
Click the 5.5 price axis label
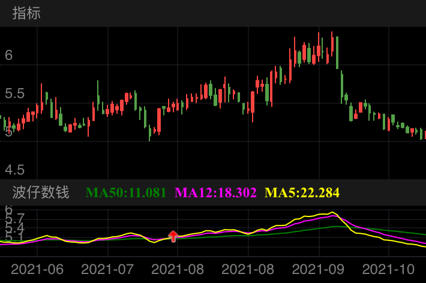pos(15,94)
